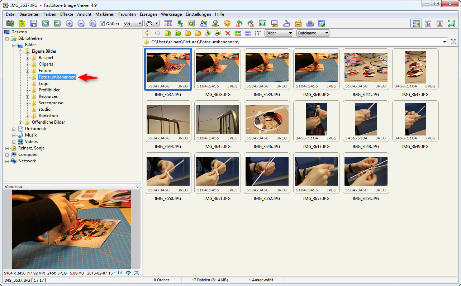The width and height of the screenshot is (461, 286).
Task: Click the fullscreen view icon
Action: pyautogui.click(x=451, y=23)
